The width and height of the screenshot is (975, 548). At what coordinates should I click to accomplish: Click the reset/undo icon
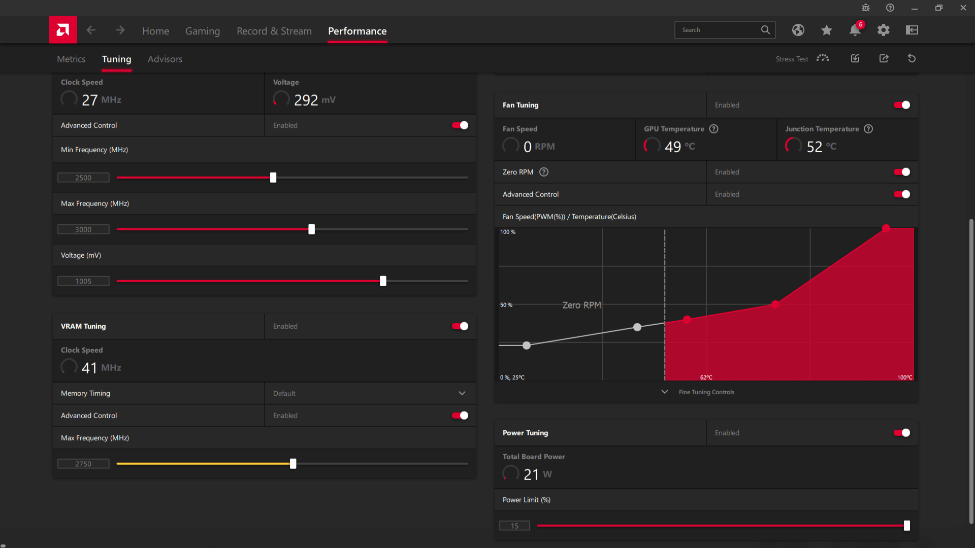click(x=912, y=58)
